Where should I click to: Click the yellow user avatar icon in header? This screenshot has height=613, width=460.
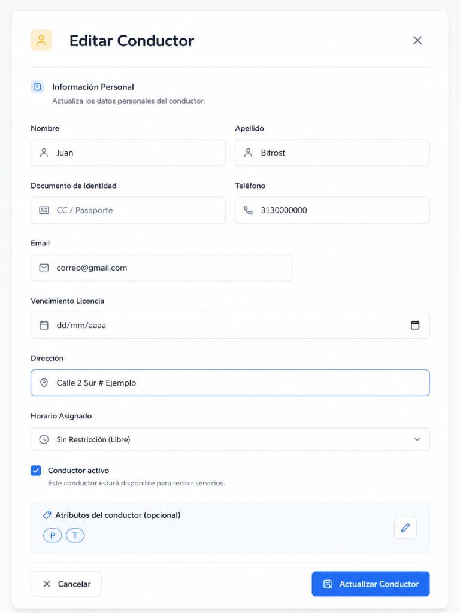[41, 40]
